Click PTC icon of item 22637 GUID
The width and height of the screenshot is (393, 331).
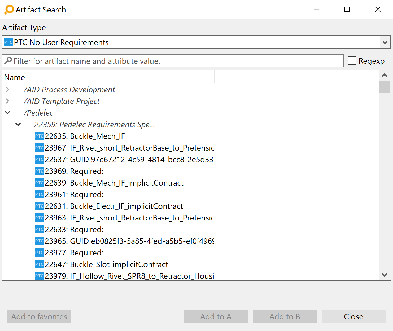(x=40, y=159)
